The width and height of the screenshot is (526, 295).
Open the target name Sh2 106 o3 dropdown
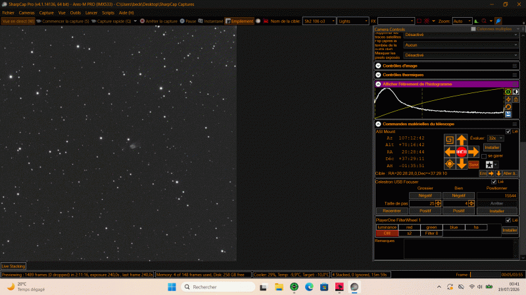point(319,21)
